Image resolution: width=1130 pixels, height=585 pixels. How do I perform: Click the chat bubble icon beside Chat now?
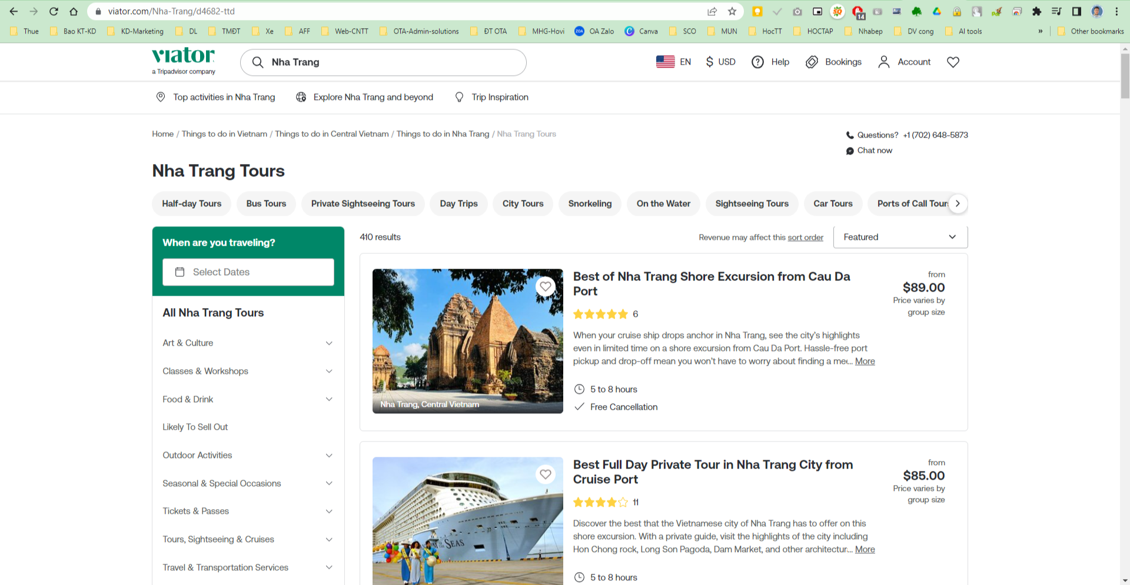[849, 151]
